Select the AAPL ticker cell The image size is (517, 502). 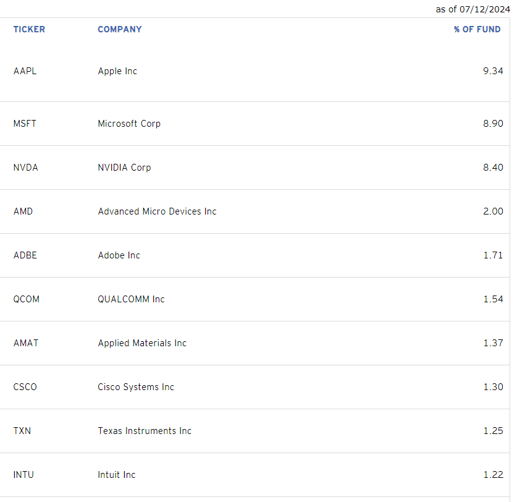pos(25,71)
